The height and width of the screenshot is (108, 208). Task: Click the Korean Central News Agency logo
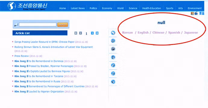pyautogui.click(x=27, y=6)
